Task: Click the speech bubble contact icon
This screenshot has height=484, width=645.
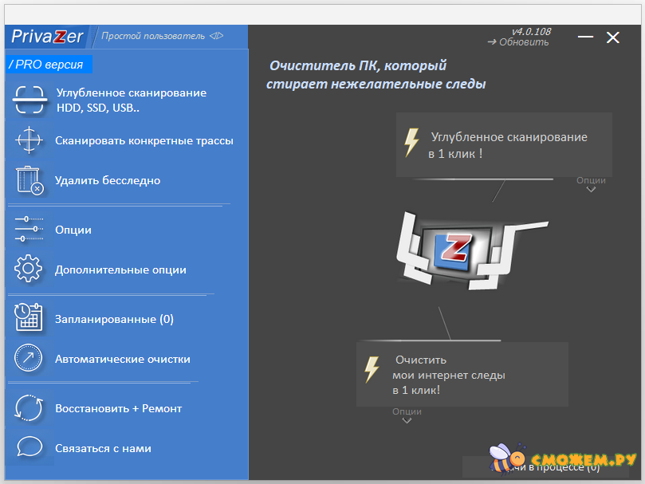Action: tap(29, 448)
